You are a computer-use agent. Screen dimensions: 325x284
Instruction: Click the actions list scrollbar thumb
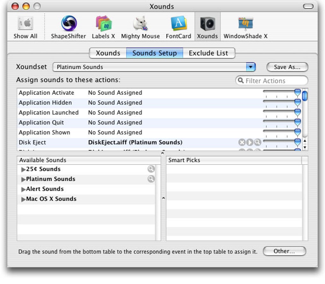305,96
